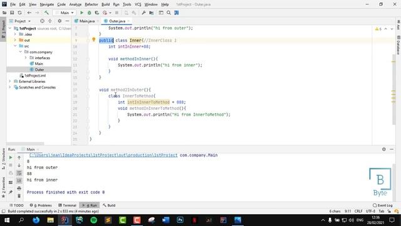Open the Main run configuration dropdown
401x226 pixels.
tap(65, 13)
